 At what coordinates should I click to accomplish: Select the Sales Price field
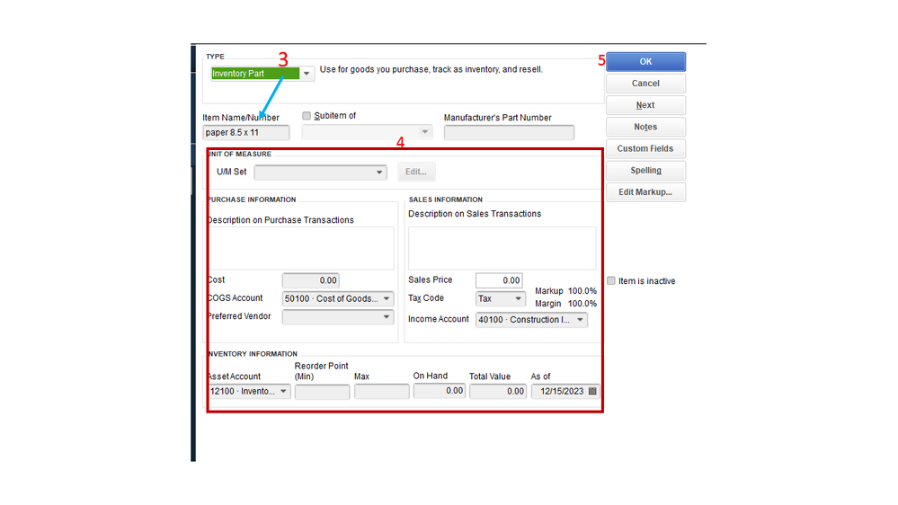tap(499, 280)
